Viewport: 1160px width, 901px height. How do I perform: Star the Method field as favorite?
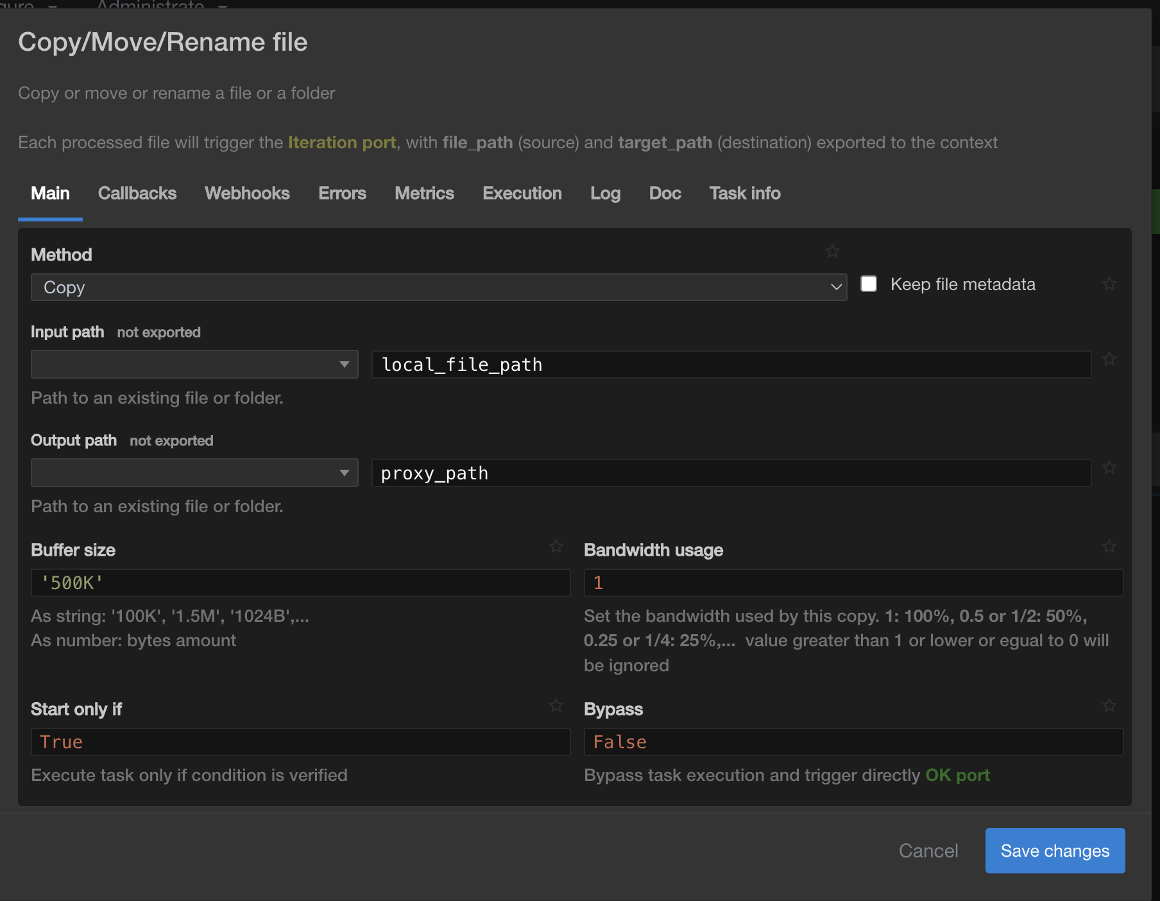[x=833, y=252]
